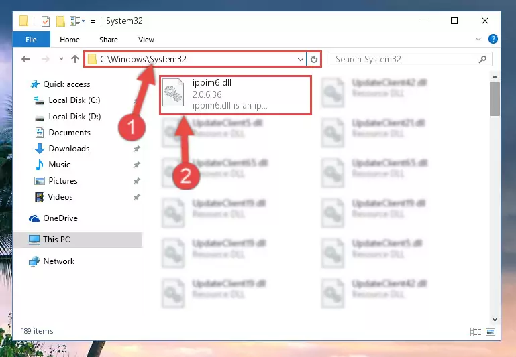Select Network in navigation pane
The height and width of the screenshot is (357, 516).
[59, 261]
